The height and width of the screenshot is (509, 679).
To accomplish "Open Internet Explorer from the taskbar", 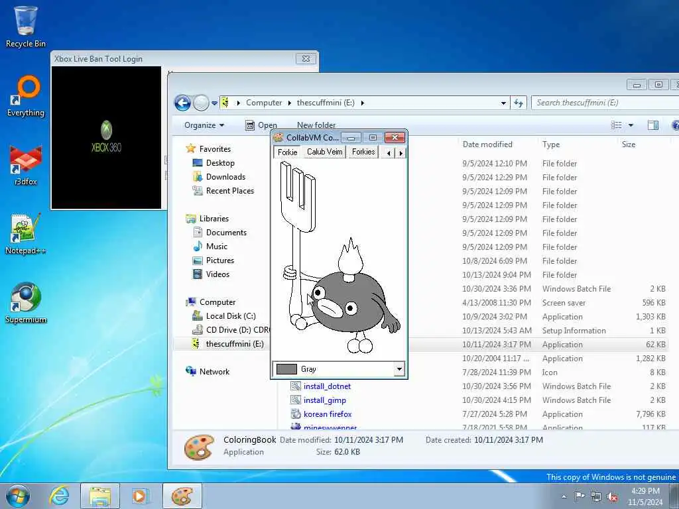I will [x=59, y=496].
